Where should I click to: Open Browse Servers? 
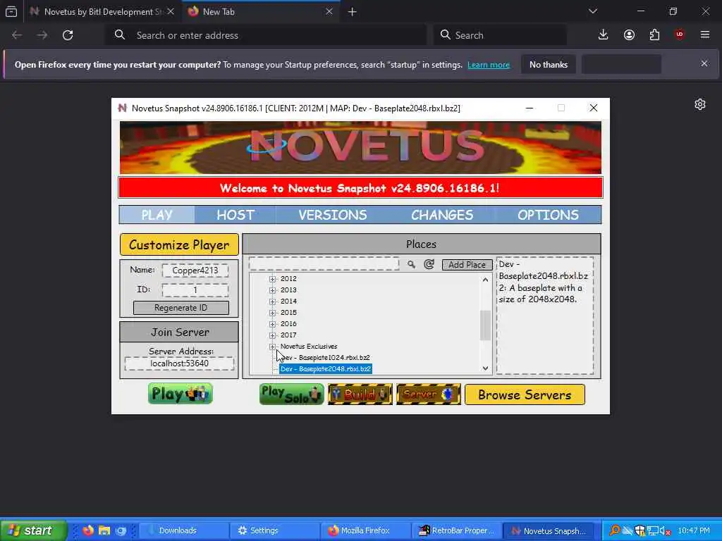(525, 394)
